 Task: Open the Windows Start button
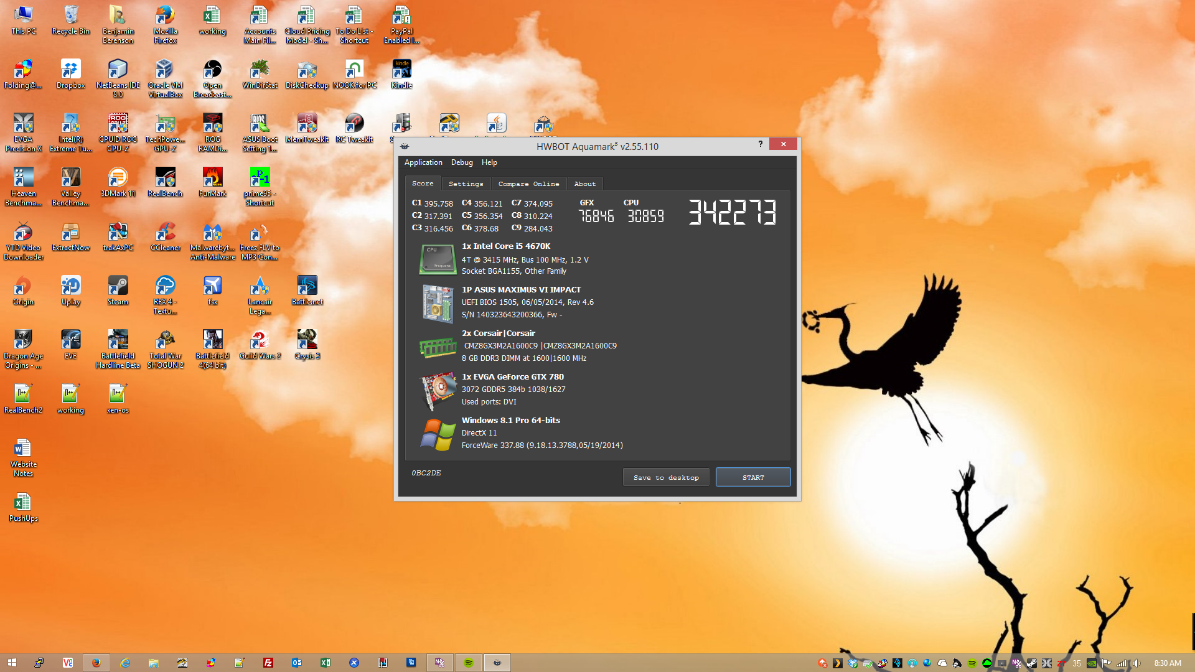coord(12,663)
